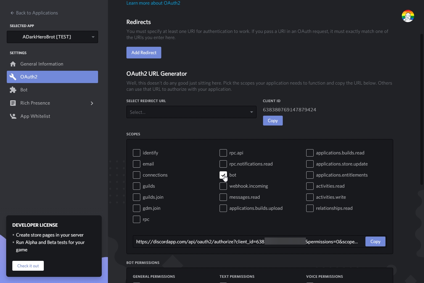424x283 pixels.
Task: Tick the applications.entitlements scope
Action: click(x=310, y=175)
